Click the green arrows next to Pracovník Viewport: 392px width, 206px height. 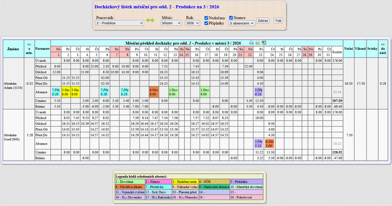pyautogui.click(x=150, y=20)
